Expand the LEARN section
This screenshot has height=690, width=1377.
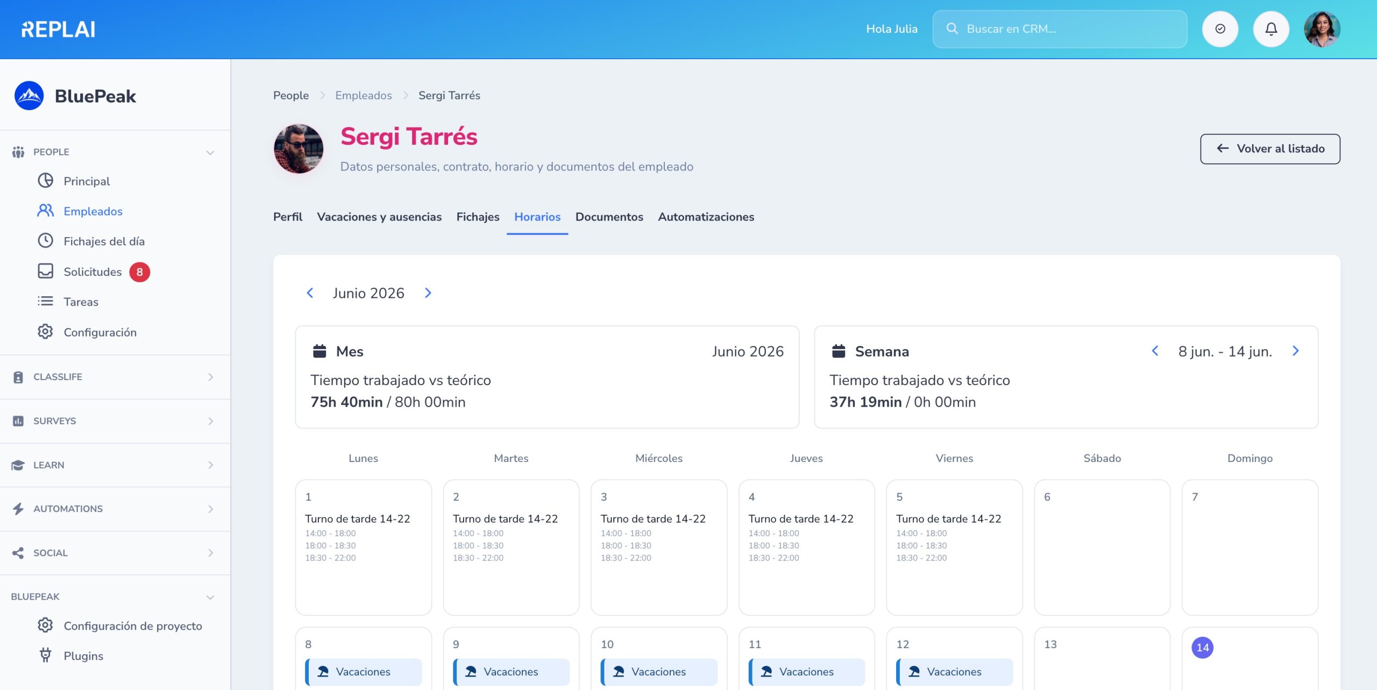tap(210, 465)
